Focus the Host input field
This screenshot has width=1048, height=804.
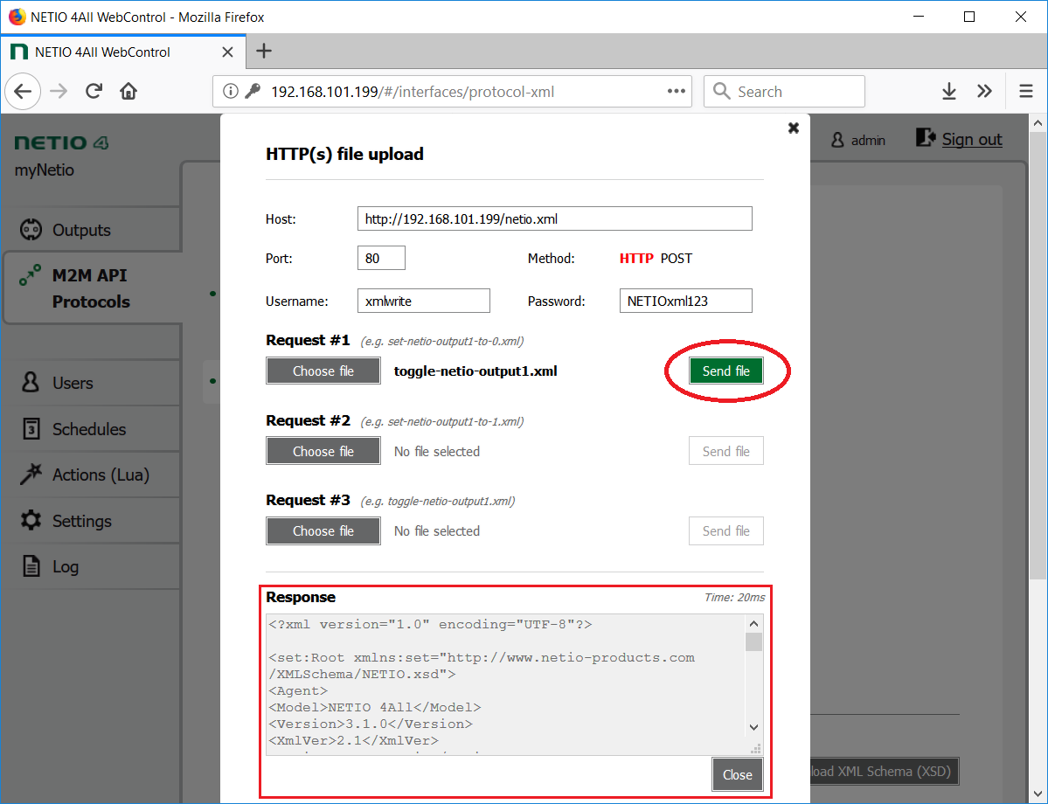tap(555, 218)
